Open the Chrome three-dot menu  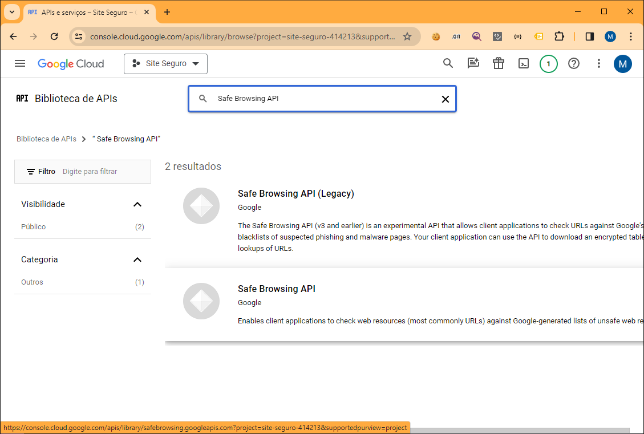tap(631, 36)
